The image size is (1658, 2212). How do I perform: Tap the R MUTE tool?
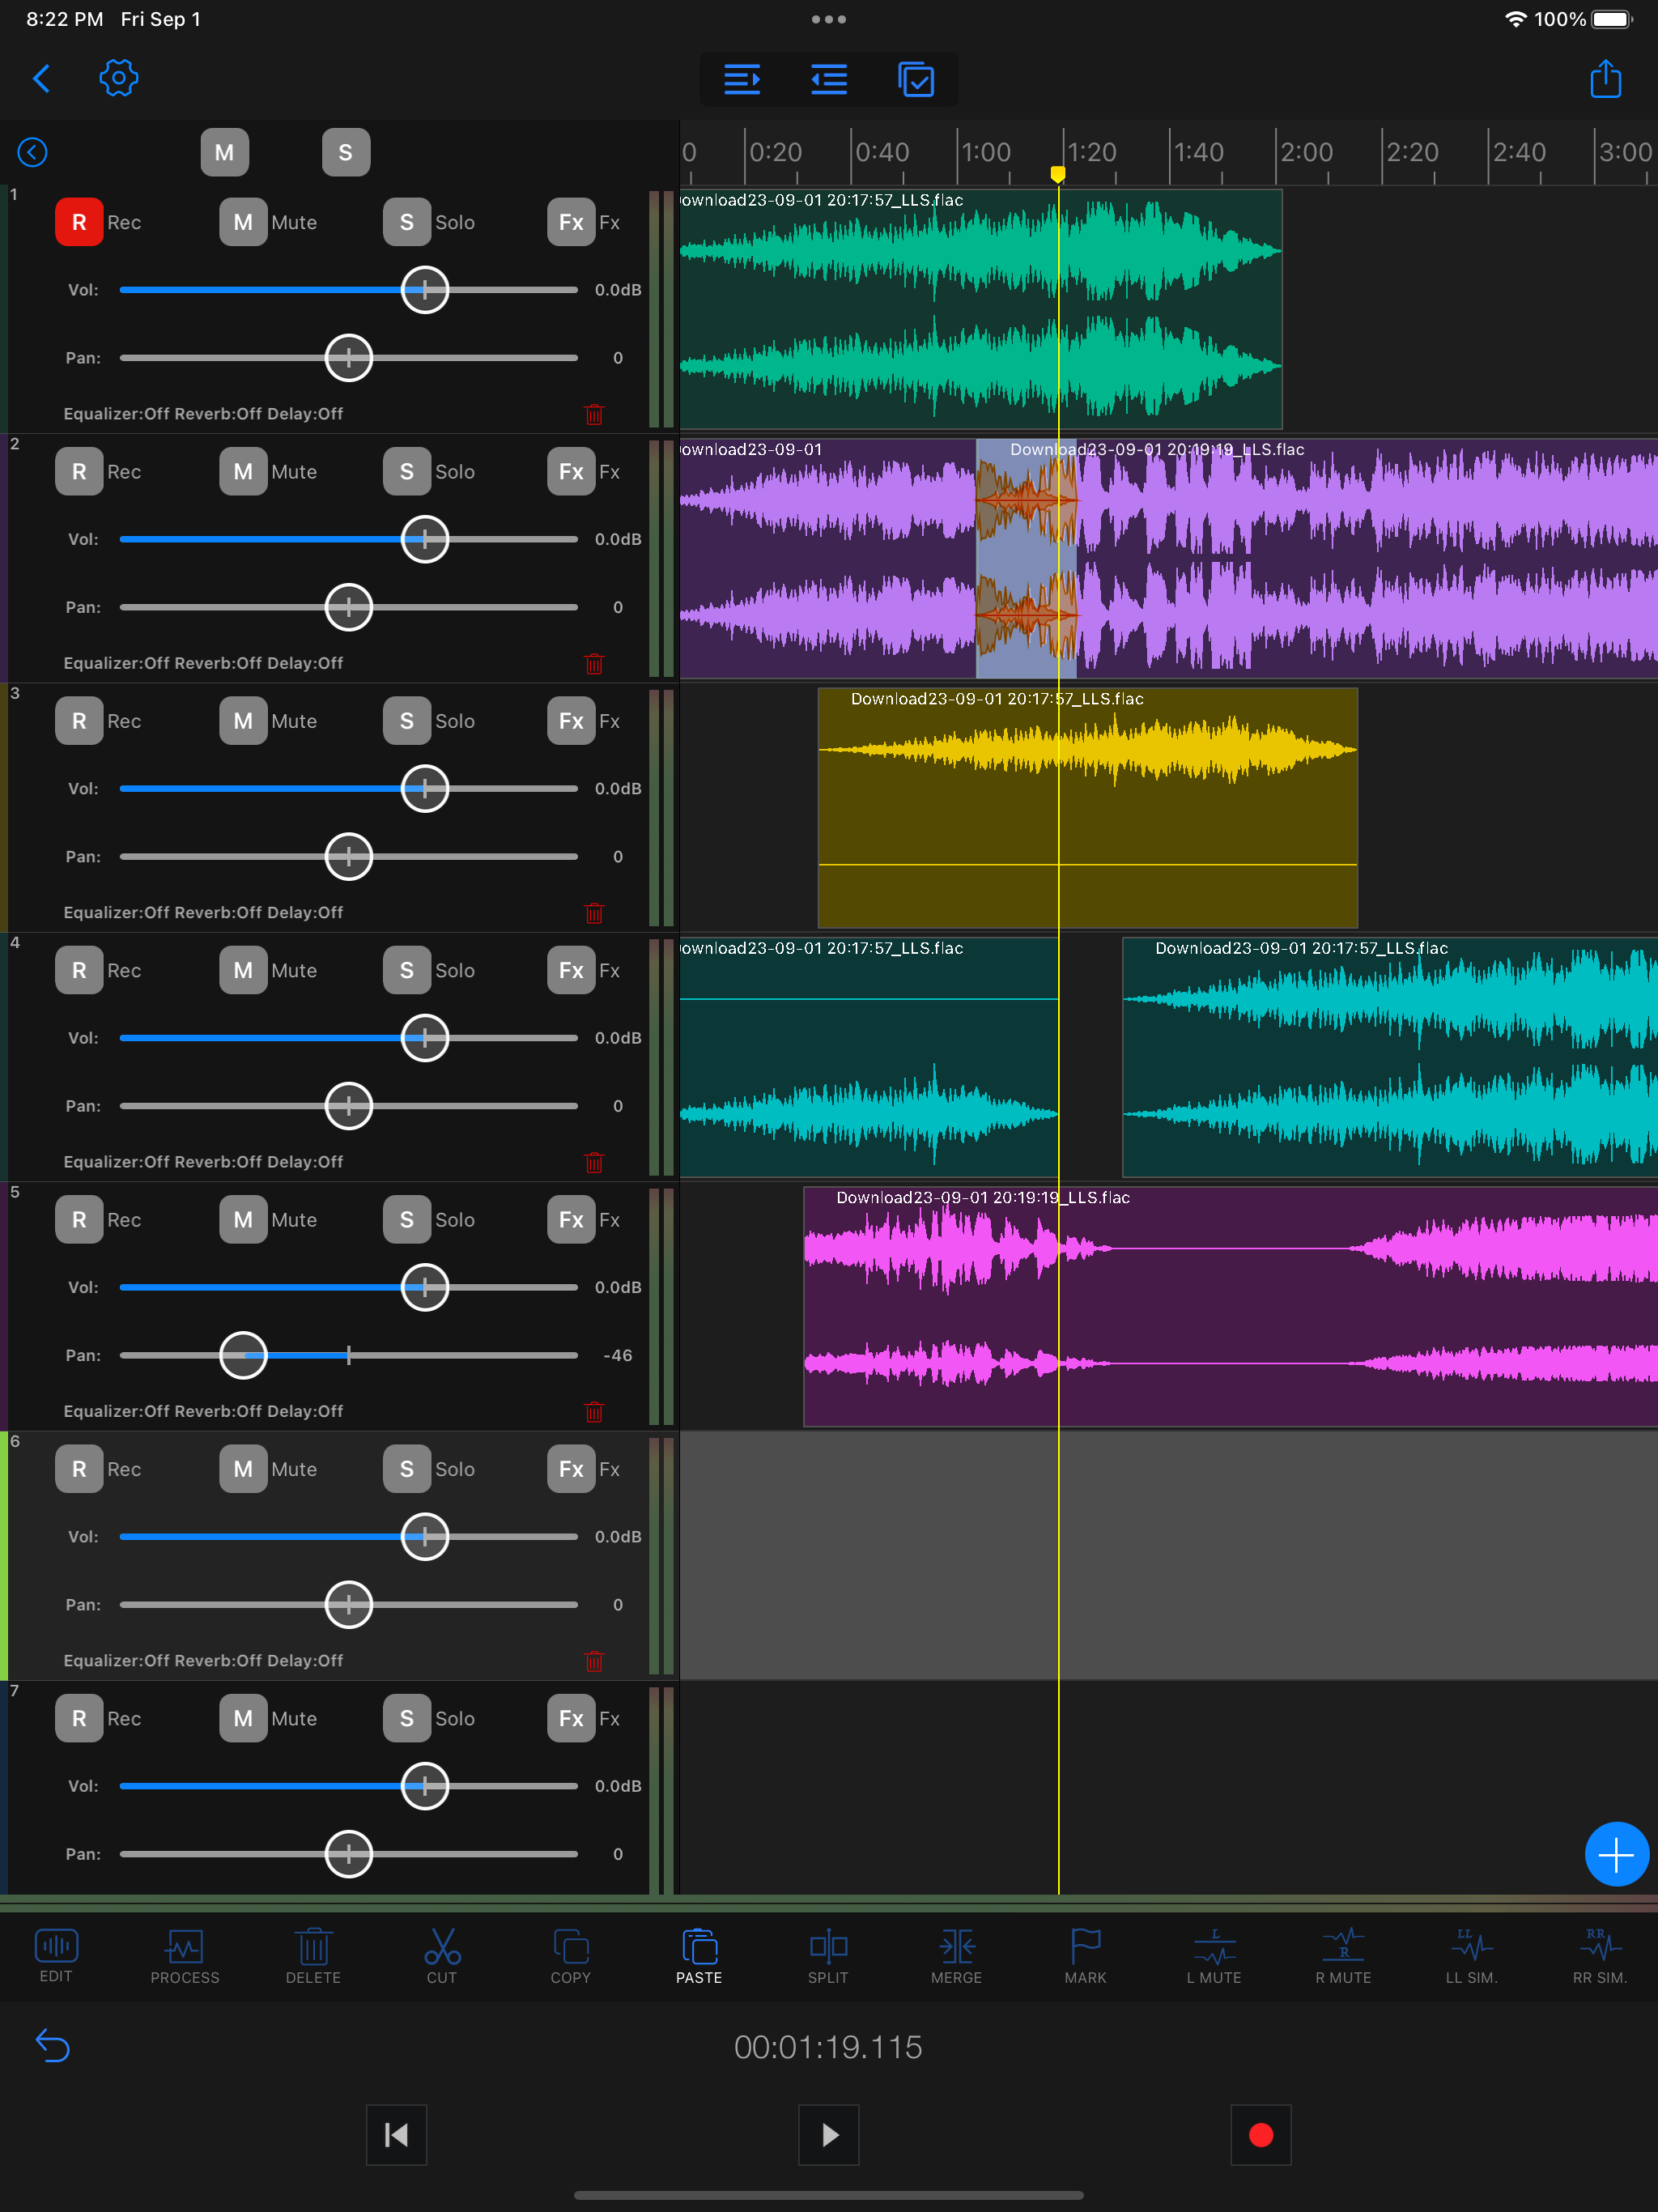(x=1343, y=1956)
